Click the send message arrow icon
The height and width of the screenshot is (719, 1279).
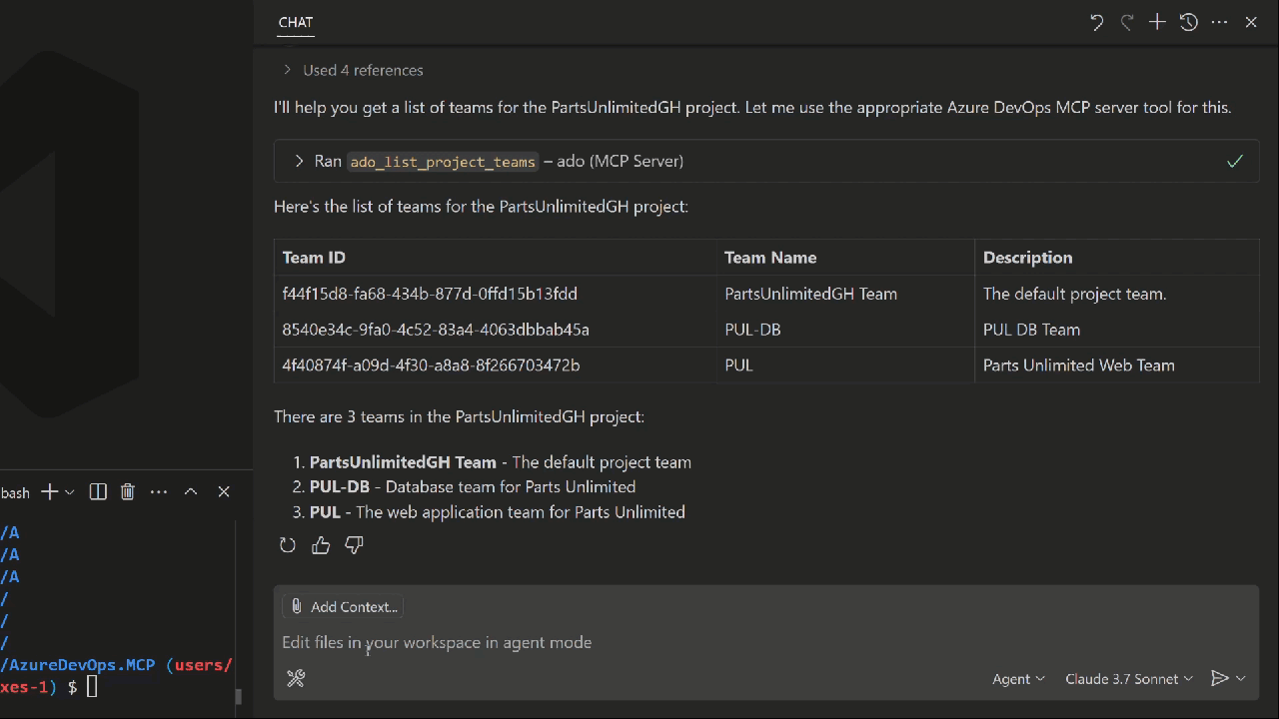[x=1220, y=678]
